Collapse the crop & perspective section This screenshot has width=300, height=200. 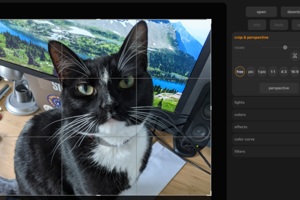point(251,37)
